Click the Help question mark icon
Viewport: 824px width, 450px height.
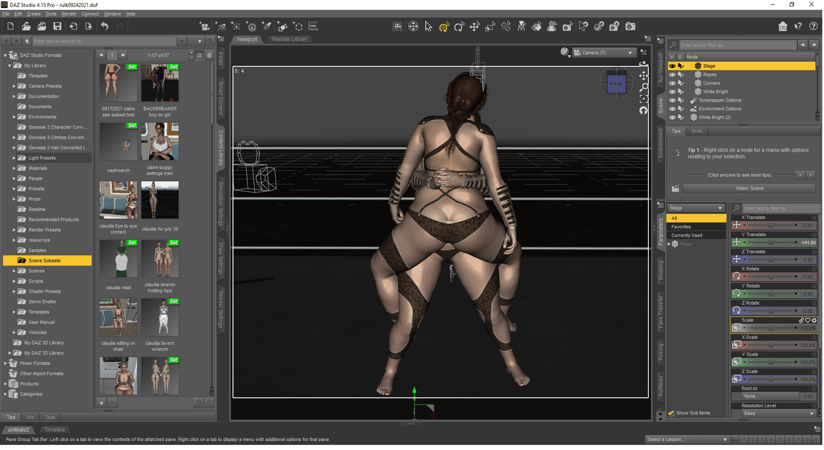[x=814, y=26]
